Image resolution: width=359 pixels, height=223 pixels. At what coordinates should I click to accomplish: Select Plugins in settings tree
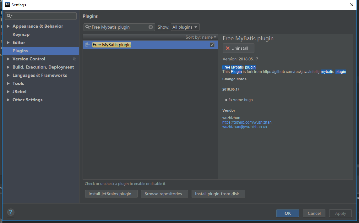point(41,51)
